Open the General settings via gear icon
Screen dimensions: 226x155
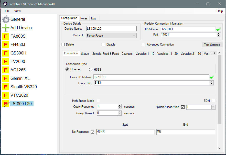point(5,19)
